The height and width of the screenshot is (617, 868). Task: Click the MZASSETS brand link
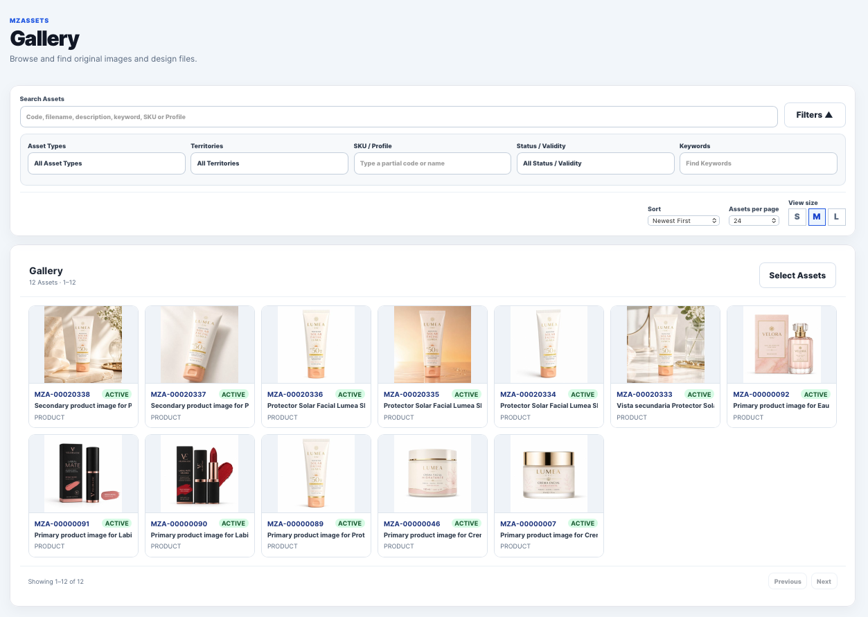coord(29,21)
